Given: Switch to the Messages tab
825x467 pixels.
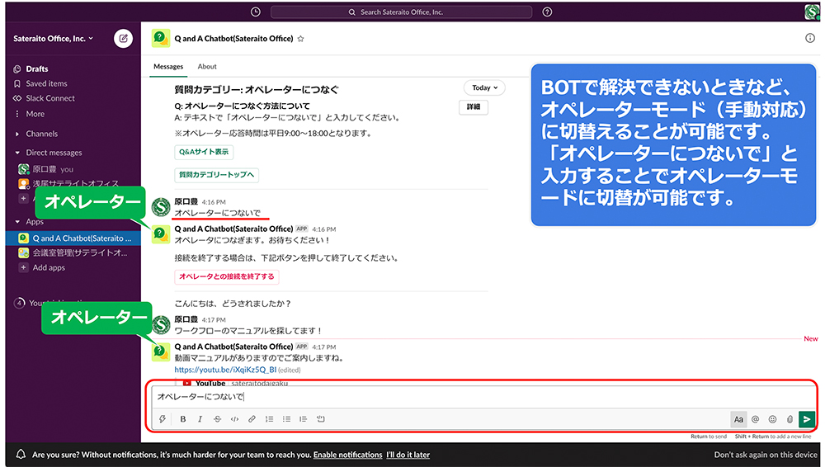Looking at the screenshot, I should pos(168,67).
